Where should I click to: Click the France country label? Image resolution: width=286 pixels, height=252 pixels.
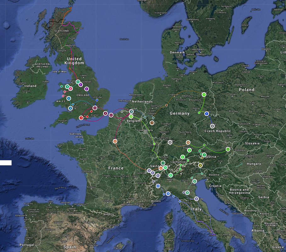(x=116, y=168)
